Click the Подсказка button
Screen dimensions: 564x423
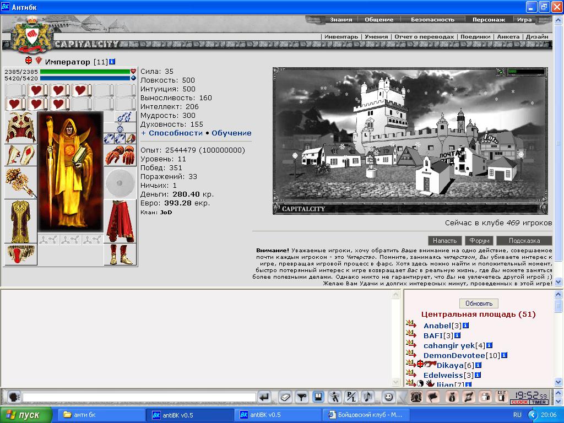pyautogui.click(x=524, y=241)
